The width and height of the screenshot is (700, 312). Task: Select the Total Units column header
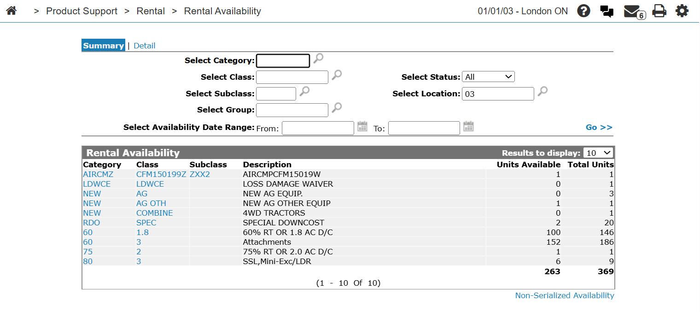click(x=591, y=165)
